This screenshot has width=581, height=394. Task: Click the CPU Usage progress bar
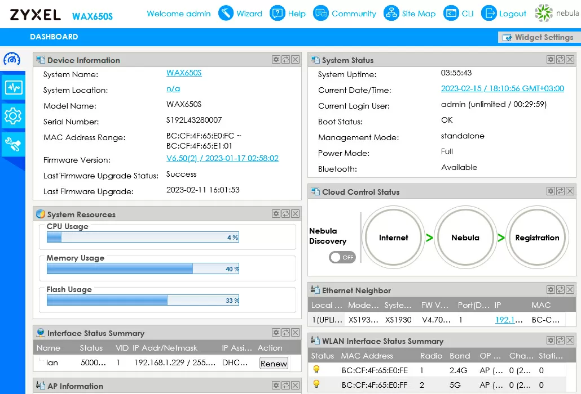click(143, 237)
